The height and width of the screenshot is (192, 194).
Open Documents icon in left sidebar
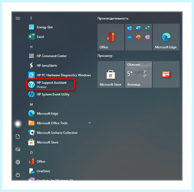tap(18, 137)
